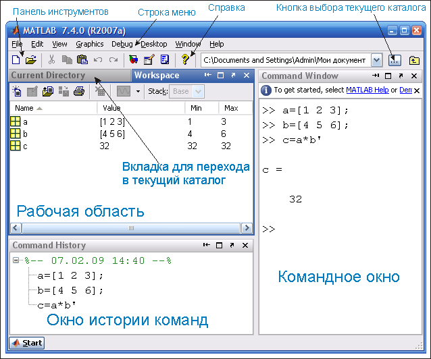Select variable b in Workspace
This screenshot has height=359, width=431.
(131, 134)
